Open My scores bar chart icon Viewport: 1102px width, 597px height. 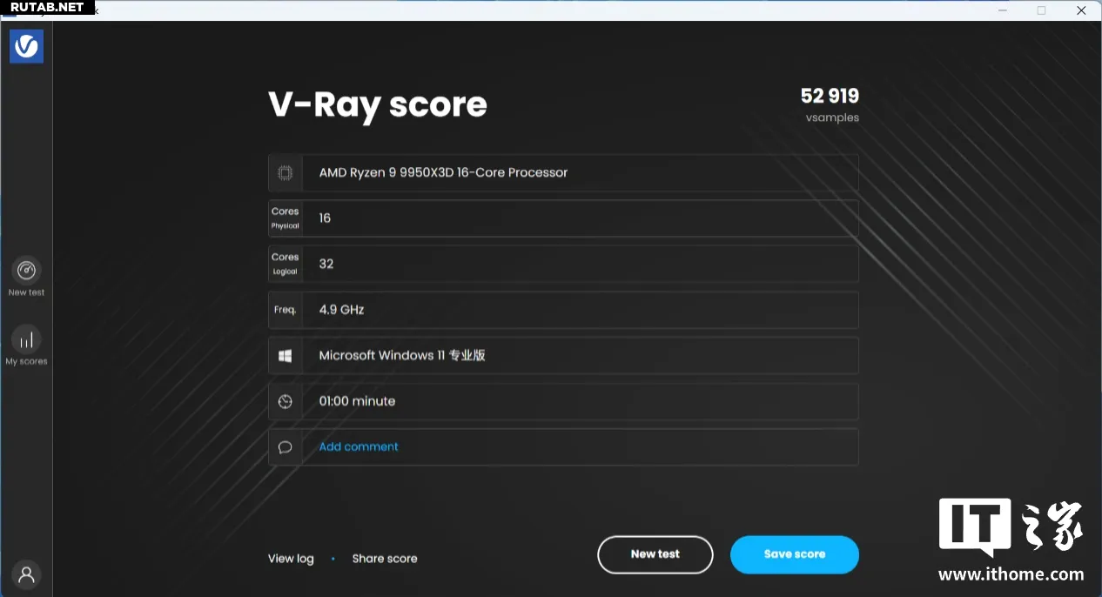pos(27,339)
